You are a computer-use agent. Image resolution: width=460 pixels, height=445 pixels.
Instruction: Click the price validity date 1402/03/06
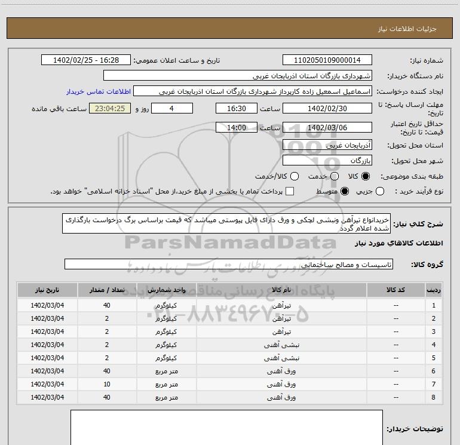click(327, 128)
